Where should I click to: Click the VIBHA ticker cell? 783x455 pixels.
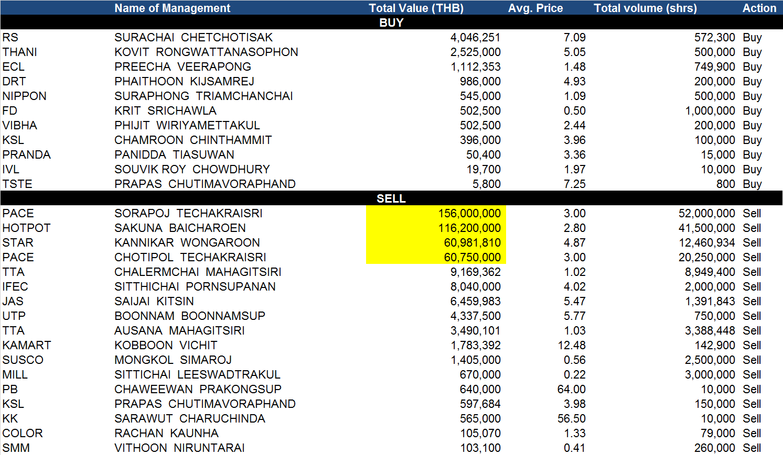click(x=19, y=125)
